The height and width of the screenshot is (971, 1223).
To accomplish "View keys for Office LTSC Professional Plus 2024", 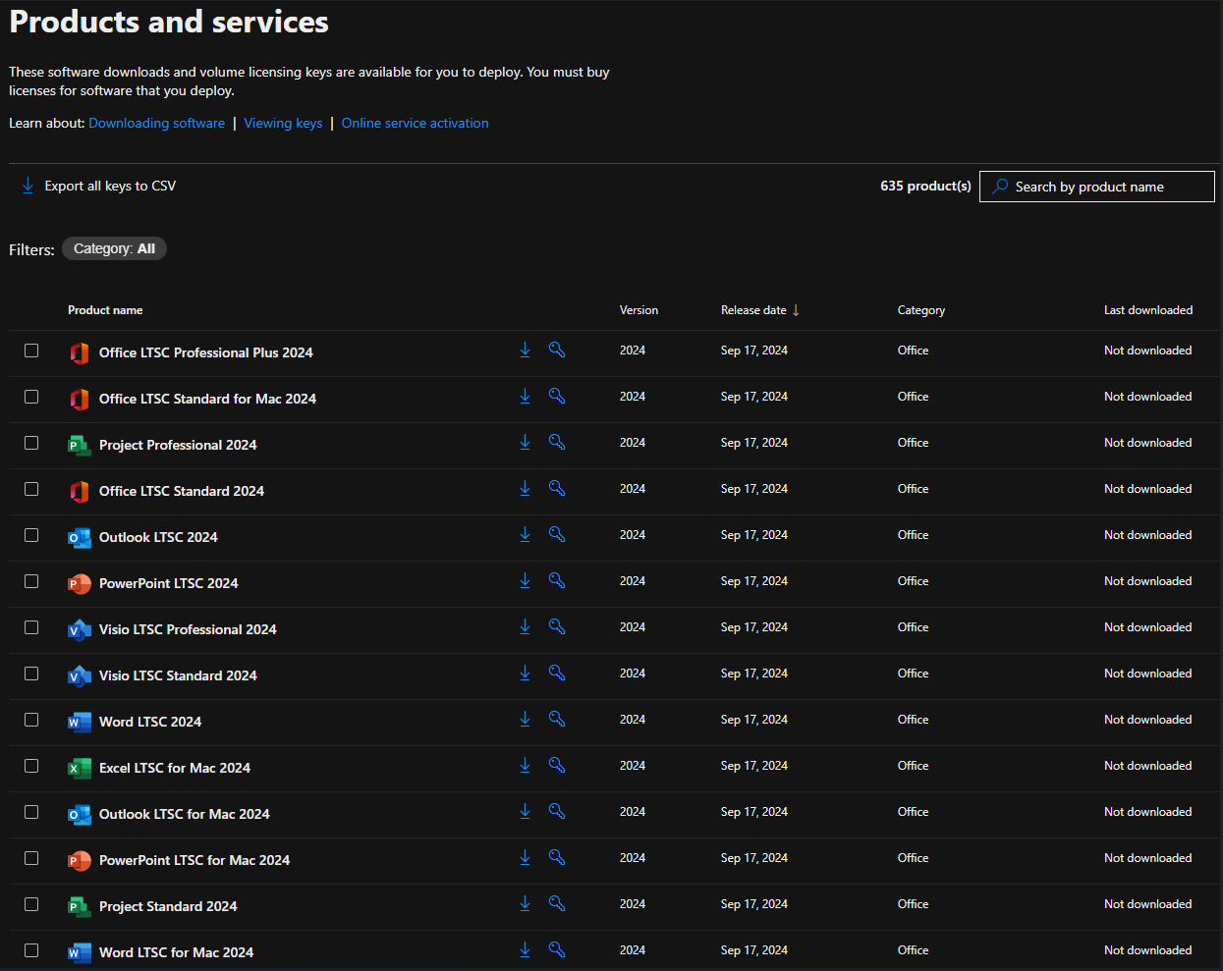I will pos(557,350).
